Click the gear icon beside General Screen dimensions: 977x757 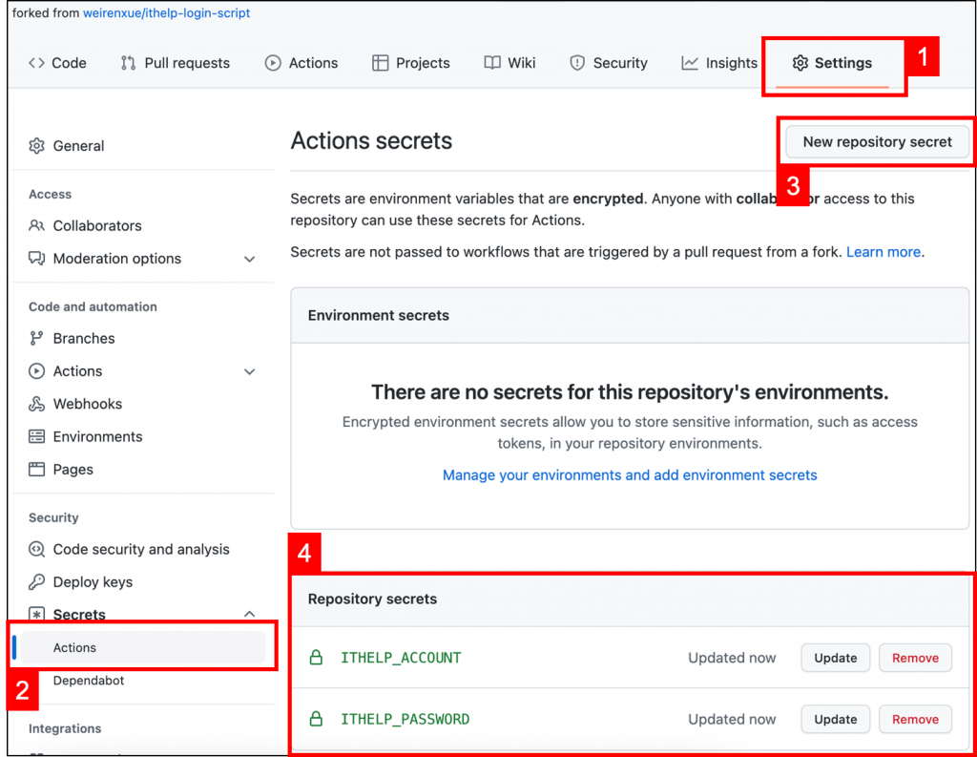click(37, 146)
